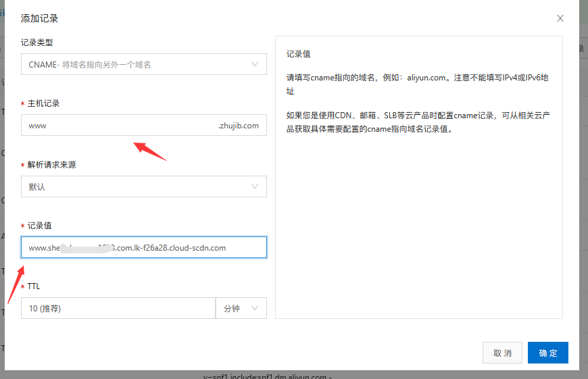Open the 记录类型 CNAME dropdown
Image resolution: width=588 pixels, height=379 pixels.
(x=144, y=64)
